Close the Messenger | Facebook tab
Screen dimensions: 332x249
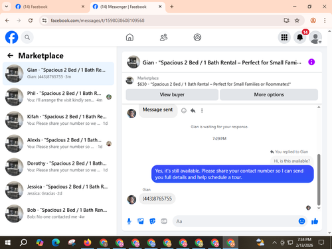pos(160,7)
